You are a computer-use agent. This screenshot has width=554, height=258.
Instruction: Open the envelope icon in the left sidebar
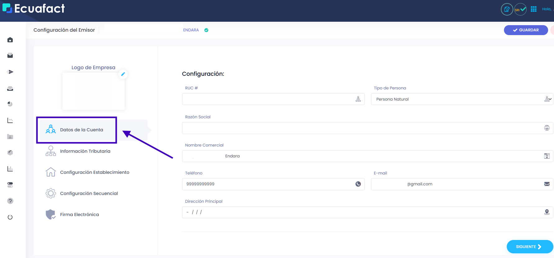click(x=10, y=56)
